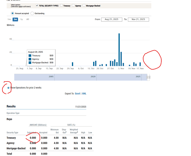Export data as XML

tap(84, 94)
